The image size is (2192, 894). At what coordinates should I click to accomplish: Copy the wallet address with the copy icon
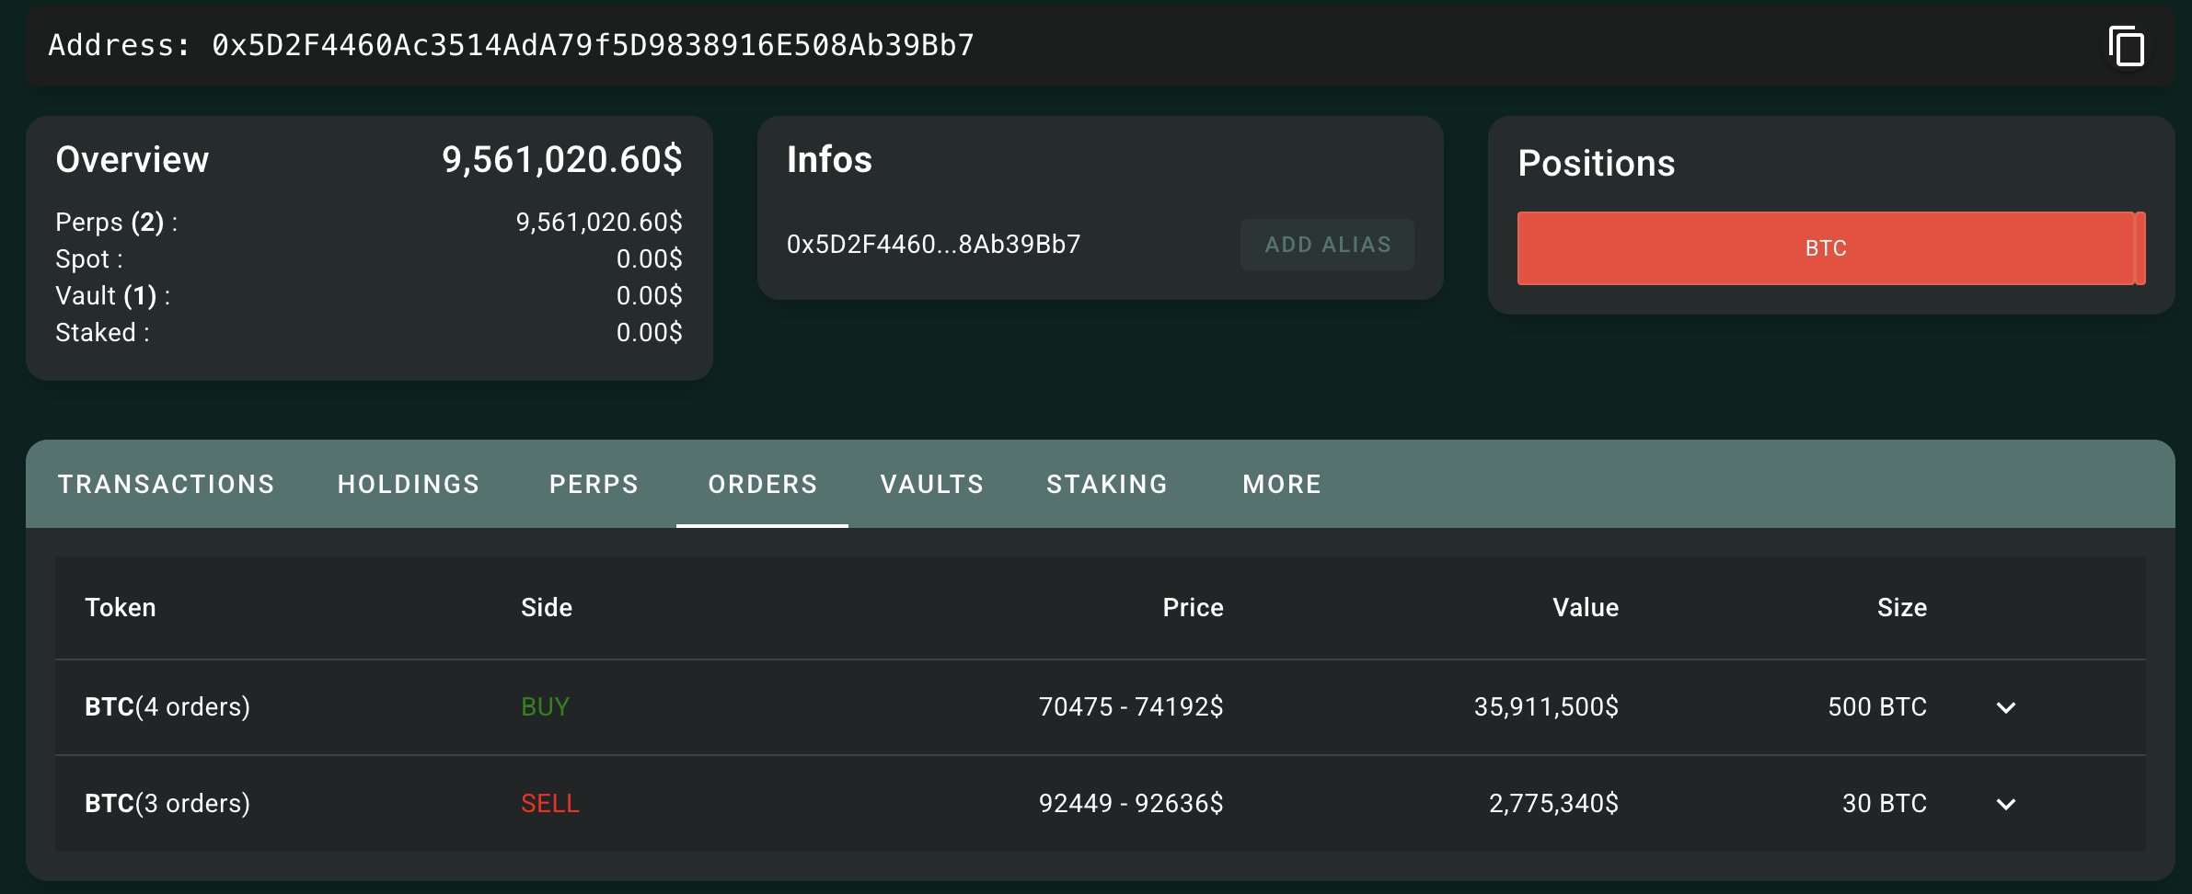[x=2126, y=46]
